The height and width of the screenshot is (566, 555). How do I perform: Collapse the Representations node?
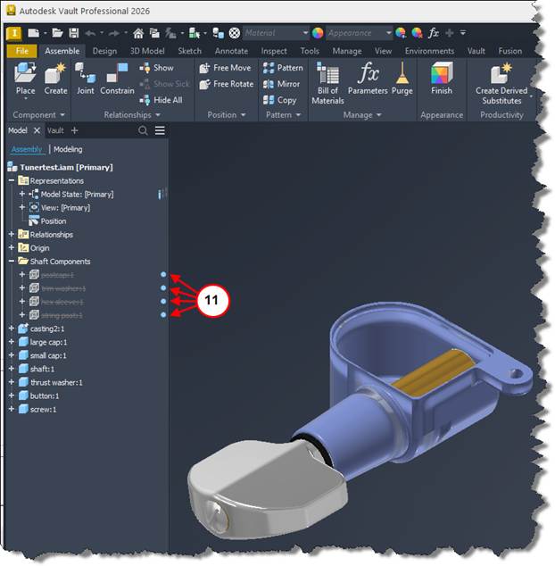(x=12, y=180)
